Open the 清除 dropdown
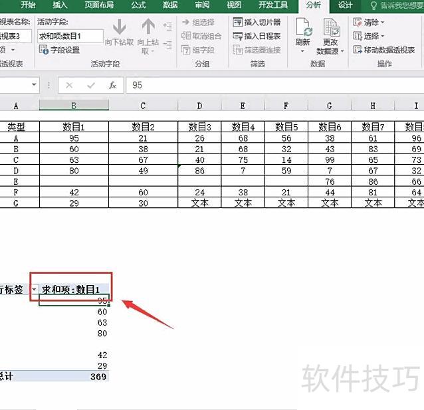Screen dimensions: 424x410 point(369,23)
